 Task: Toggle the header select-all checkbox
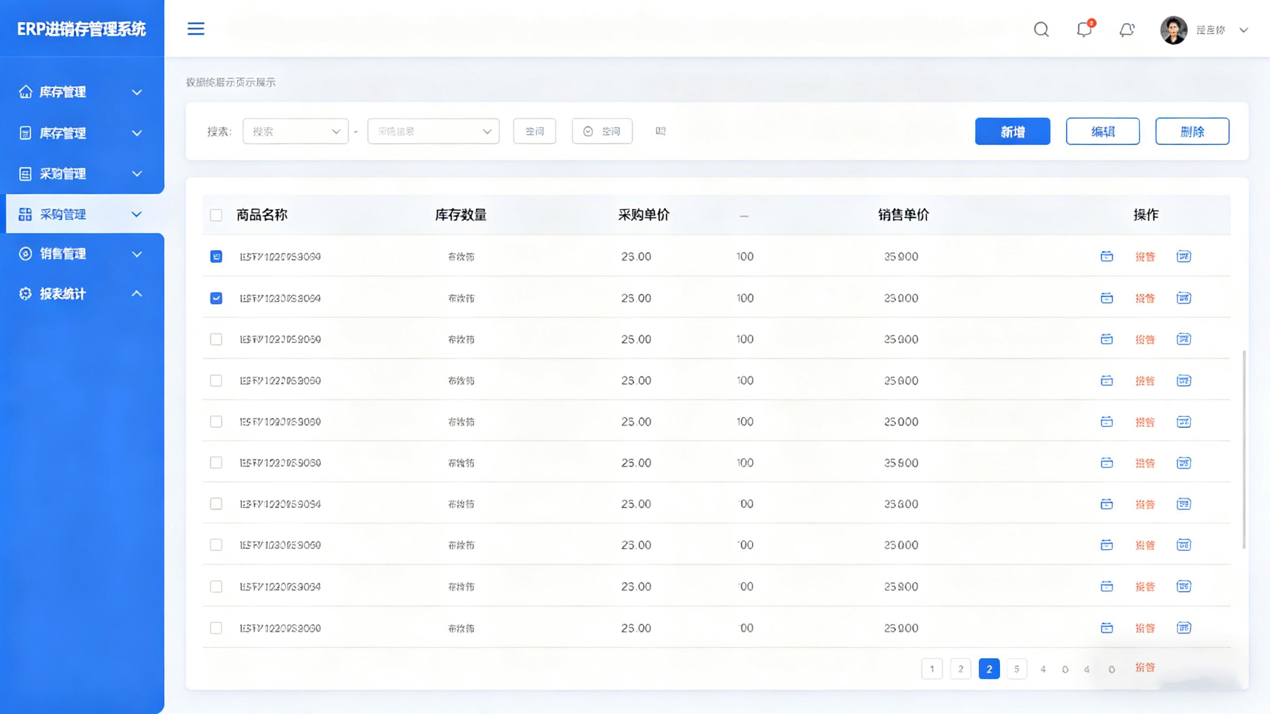tap(216, 215)
